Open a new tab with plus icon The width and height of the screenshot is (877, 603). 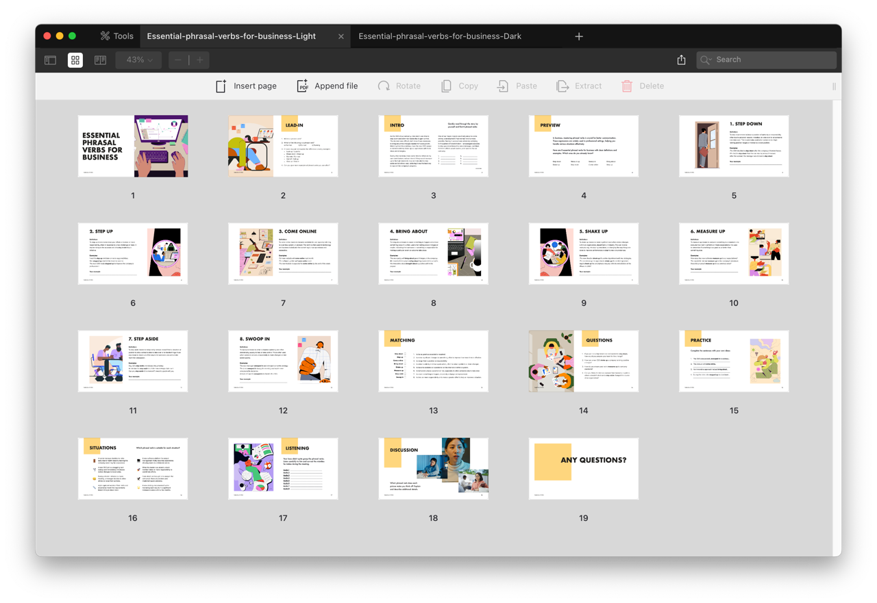point(579,36)
